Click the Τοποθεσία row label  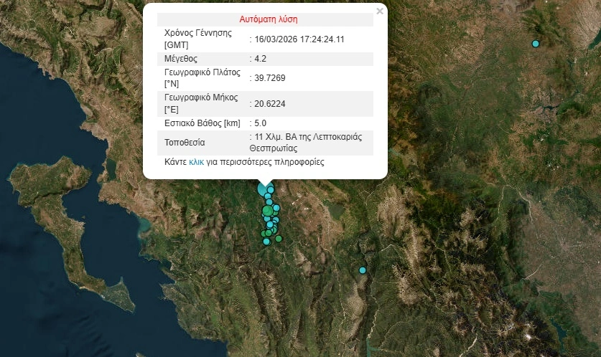[185, 142]
